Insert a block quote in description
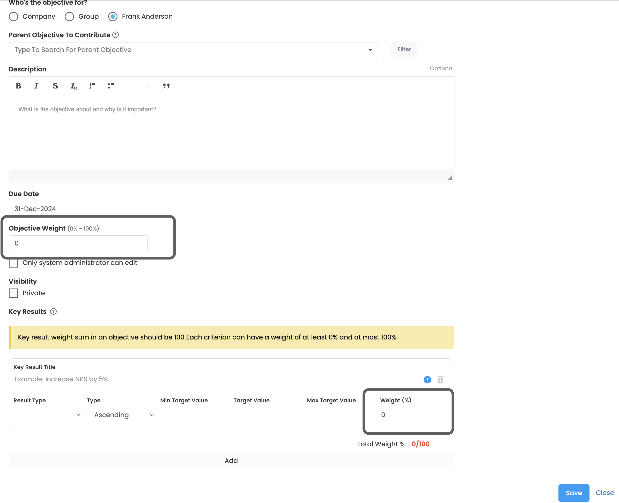This screenshot has height=503, width=619. point(166,86)
